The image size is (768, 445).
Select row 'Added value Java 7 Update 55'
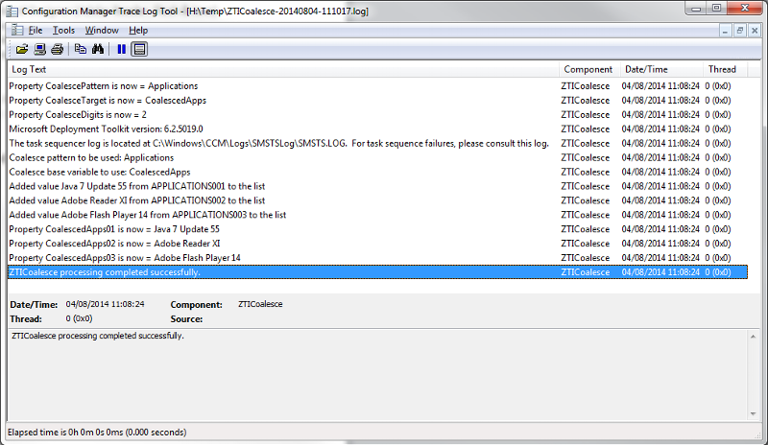tap(377, 186)
